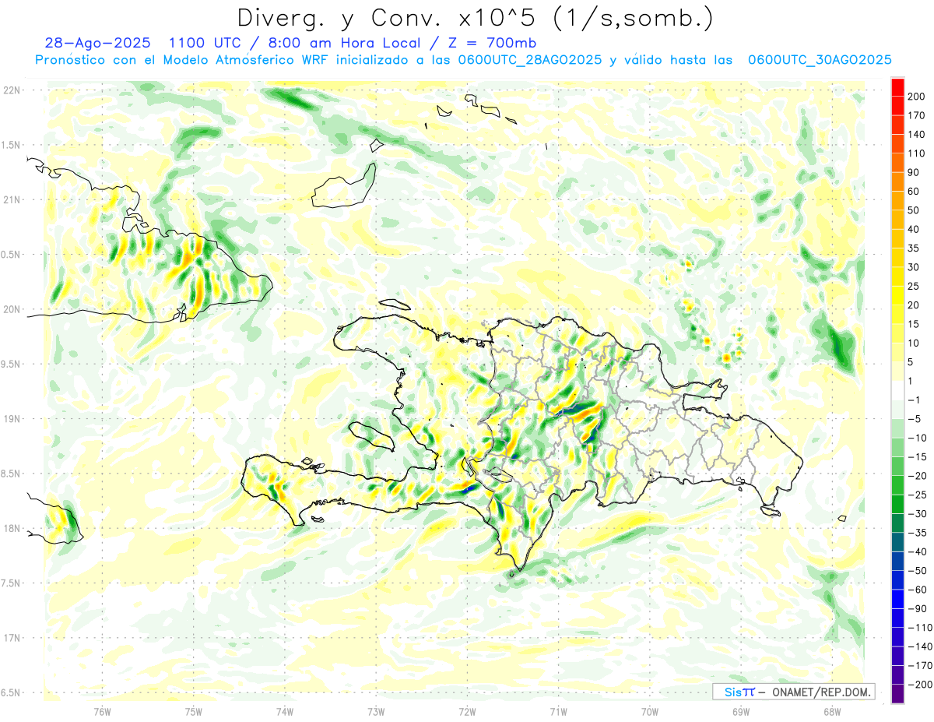Click the blue 'Sis' logo text

pyautogui.click(x=734, y=692)
